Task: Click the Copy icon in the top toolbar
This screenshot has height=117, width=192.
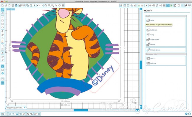Action: click(x=27, y=6)
